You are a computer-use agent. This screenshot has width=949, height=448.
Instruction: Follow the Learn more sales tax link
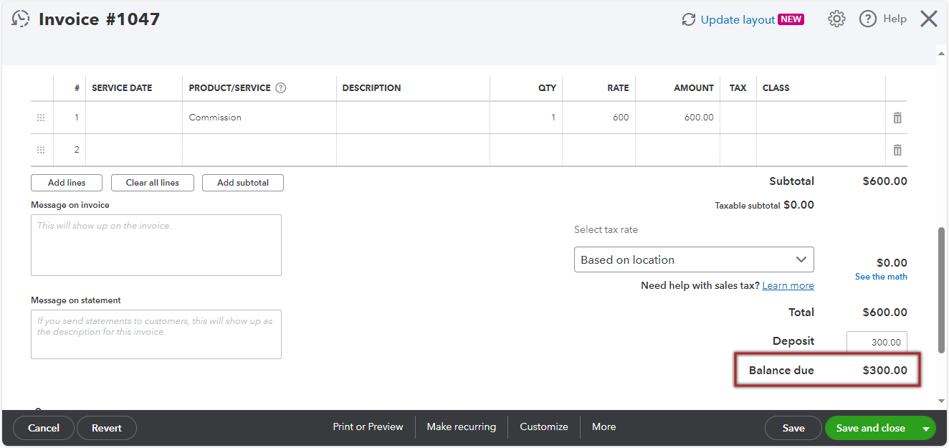788,285
